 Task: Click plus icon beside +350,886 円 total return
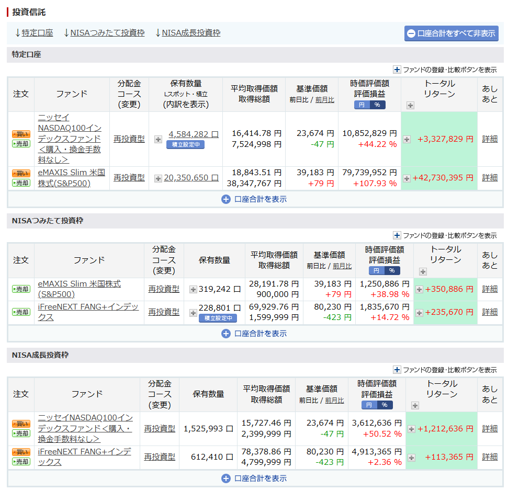pyautogui.click(x=419, y=289)
